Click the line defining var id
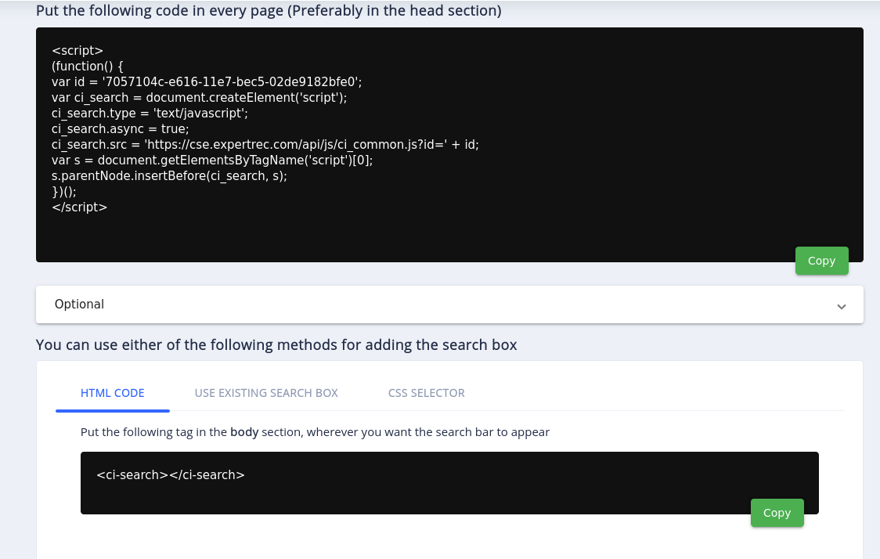880x559 pixels. point(207,81)
